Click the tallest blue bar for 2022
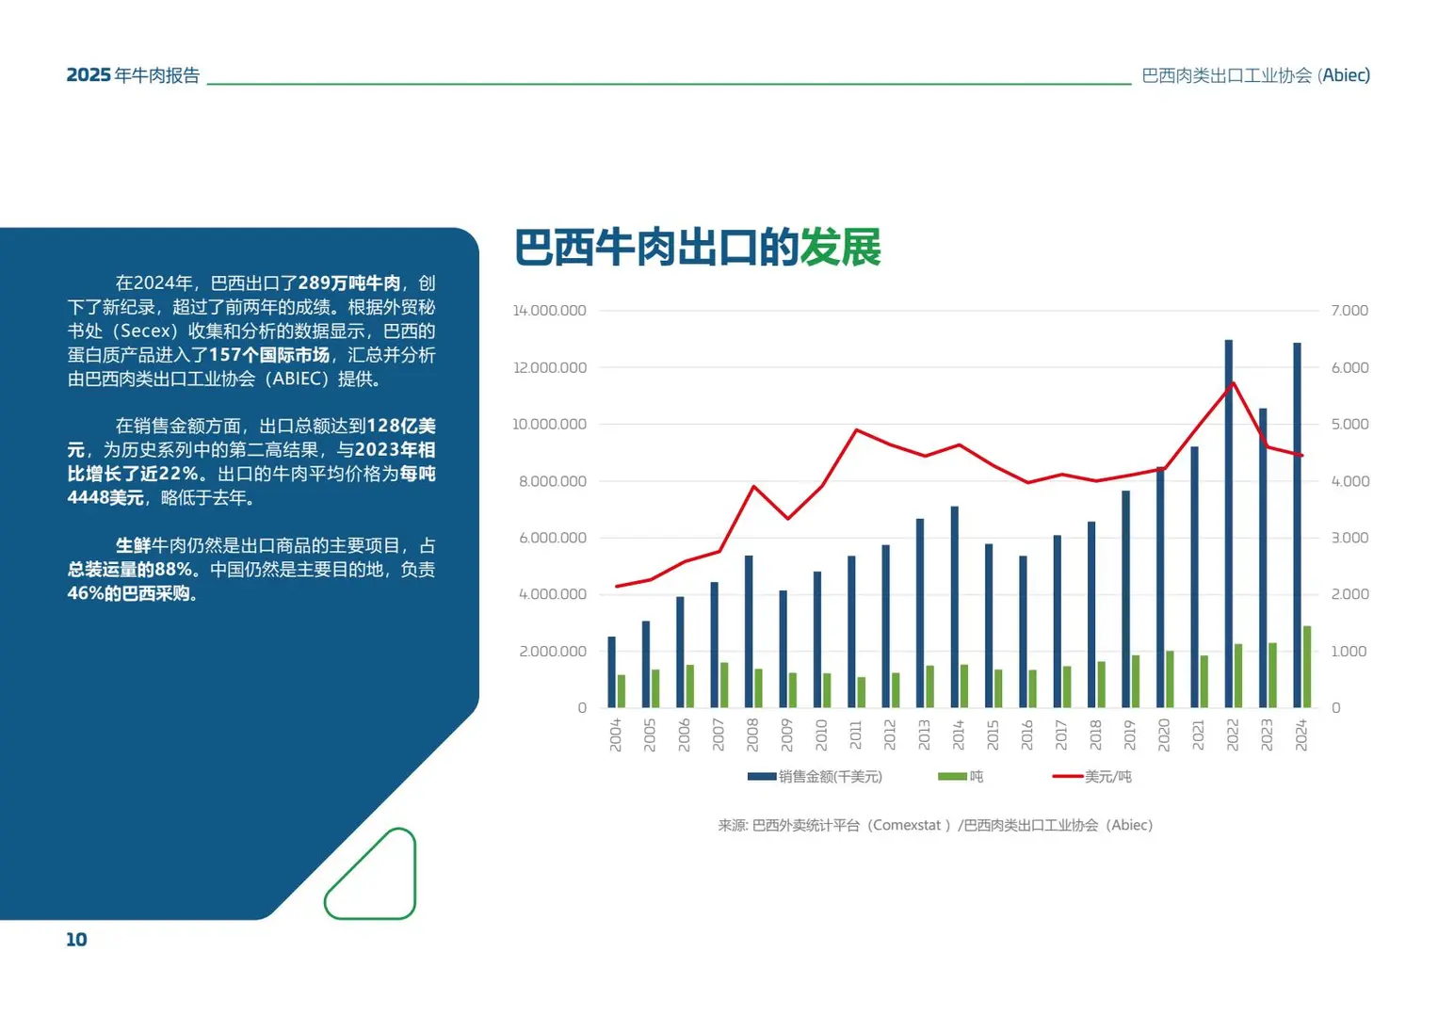This screenshot has height=1017, width=1438. click(x=1229, y=518)
